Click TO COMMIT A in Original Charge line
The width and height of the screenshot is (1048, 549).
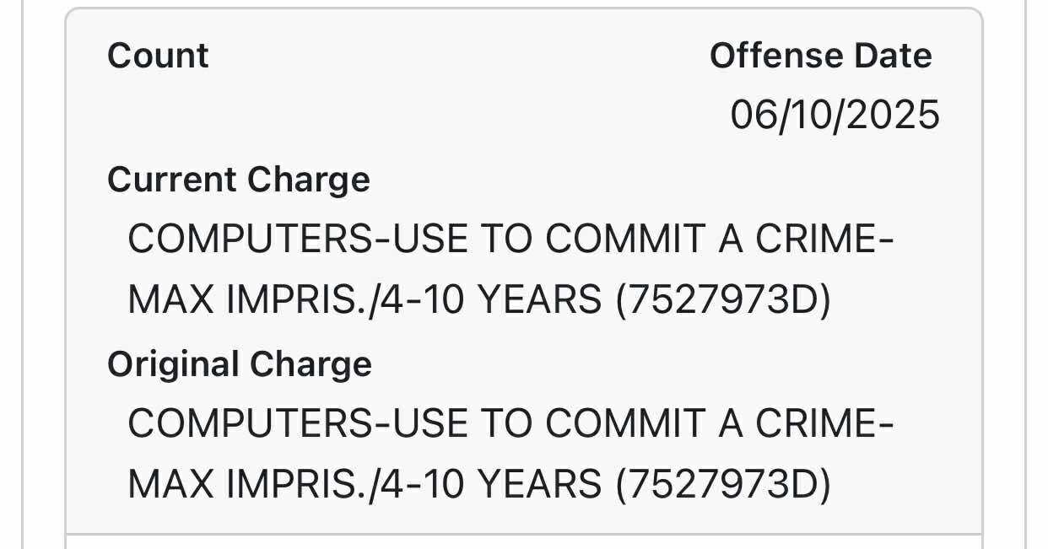point(611,424)
